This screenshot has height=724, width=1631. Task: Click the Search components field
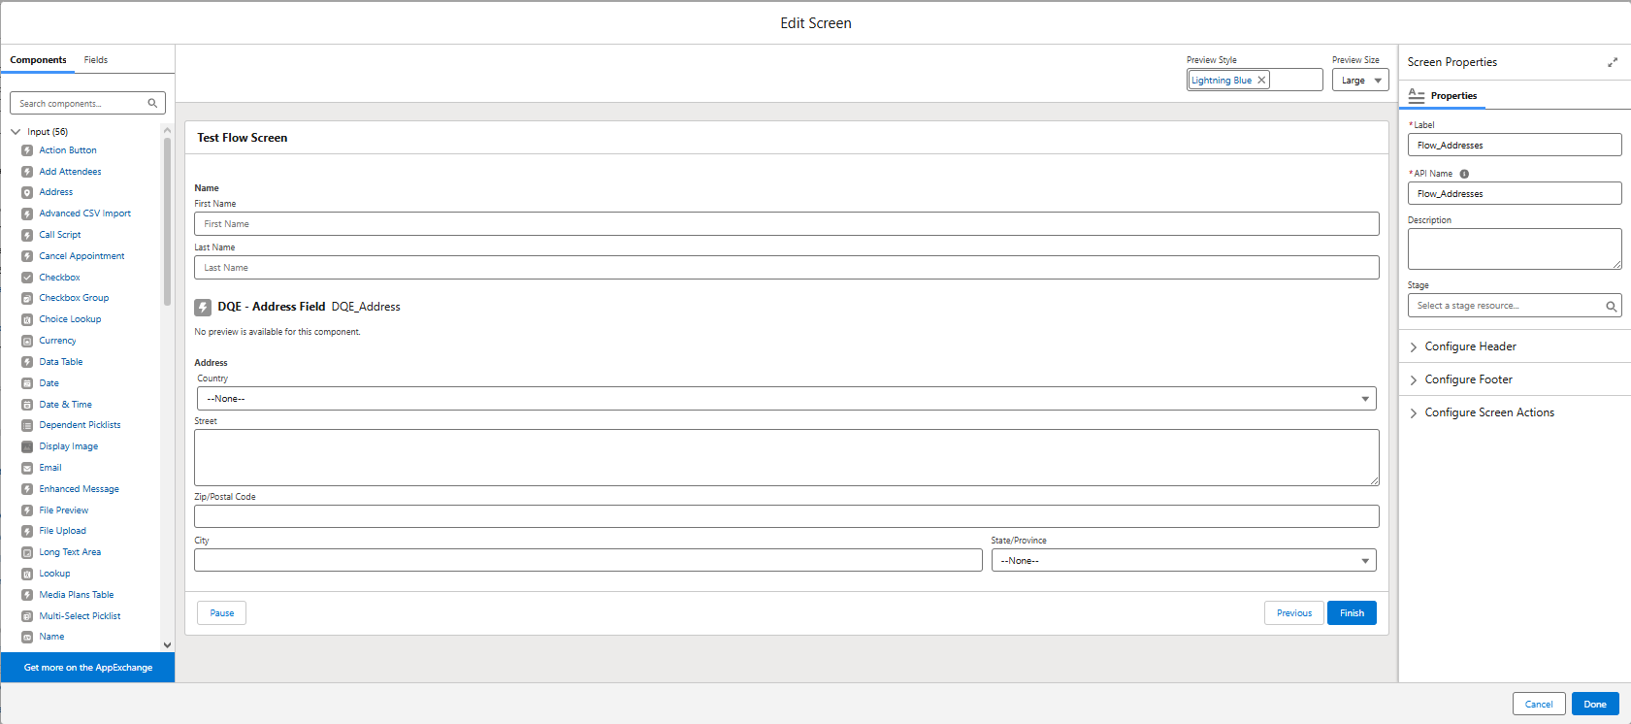[x=82, y=104]
